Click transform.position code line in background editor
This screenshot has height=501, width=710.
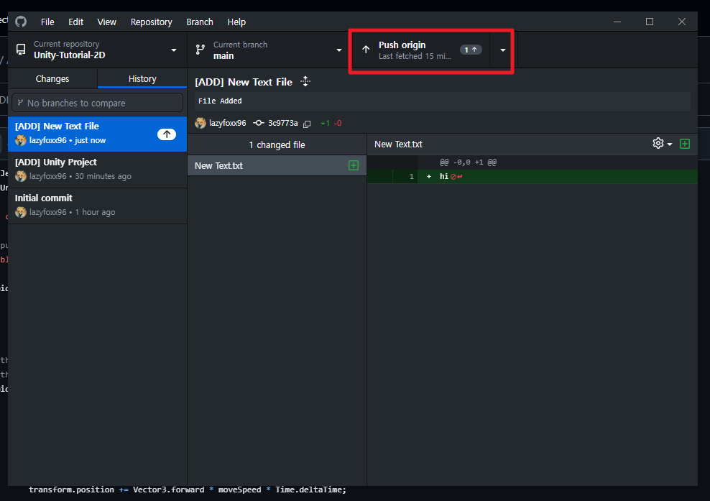point(188,489)
